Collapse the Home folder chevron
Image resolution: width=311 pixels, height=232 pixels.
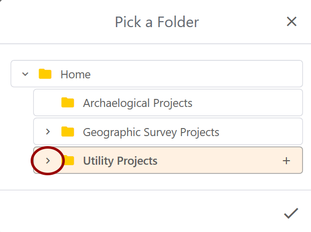pos(25,74)
